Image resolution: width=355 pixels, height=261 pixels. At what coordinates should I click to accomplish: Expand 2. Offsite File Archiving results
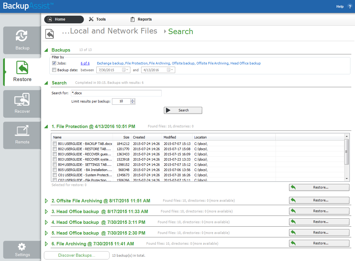pos(46,201)
